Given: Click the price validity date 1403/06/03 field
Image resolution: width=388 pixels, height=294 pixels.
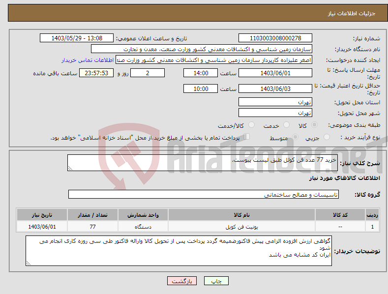Looking at the screenshot, I should click(275, 88).
